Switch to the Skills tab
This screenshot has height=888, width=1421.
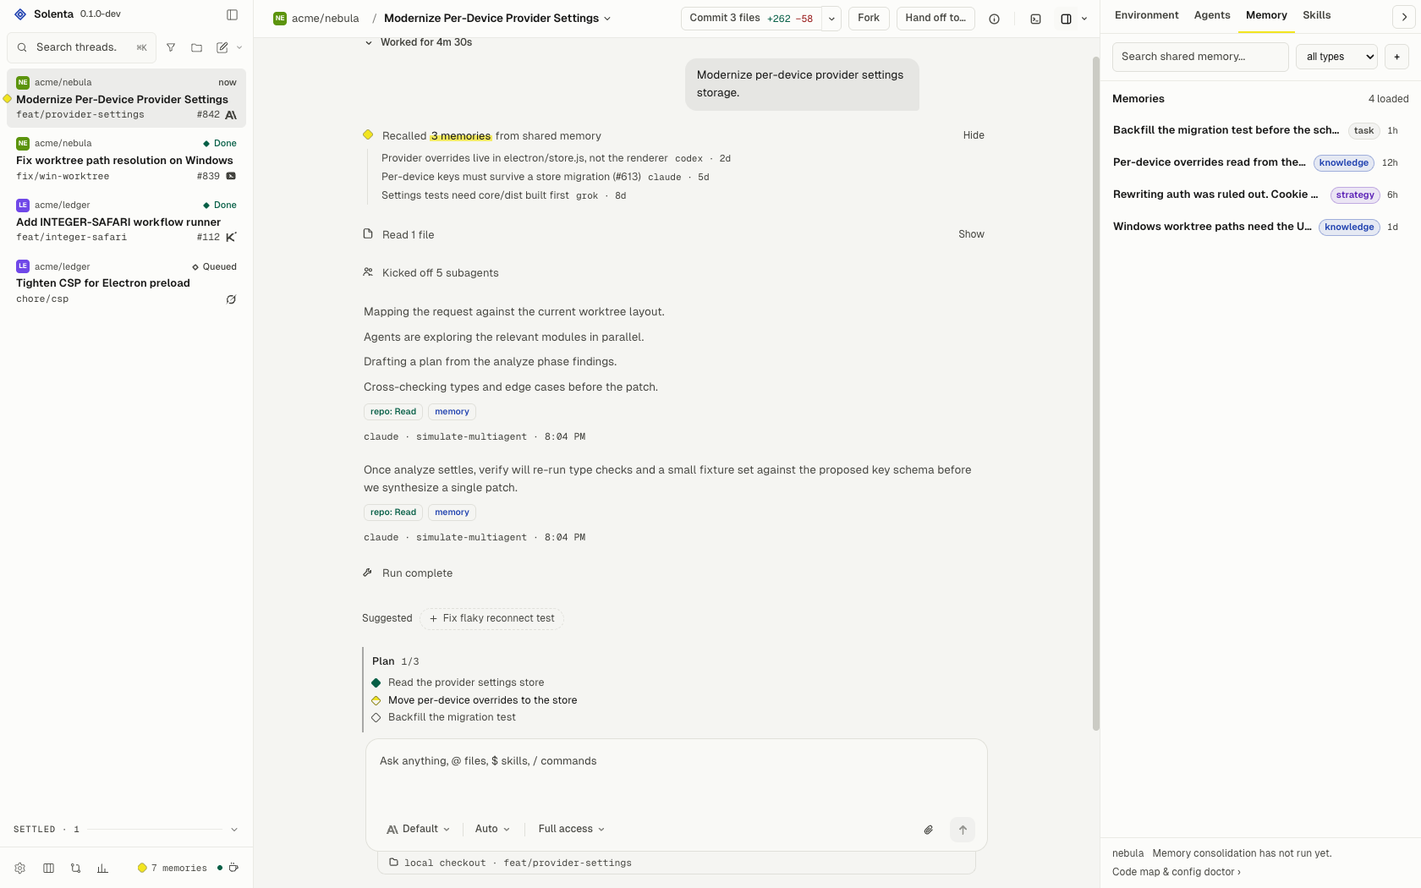click(1316, 15)
